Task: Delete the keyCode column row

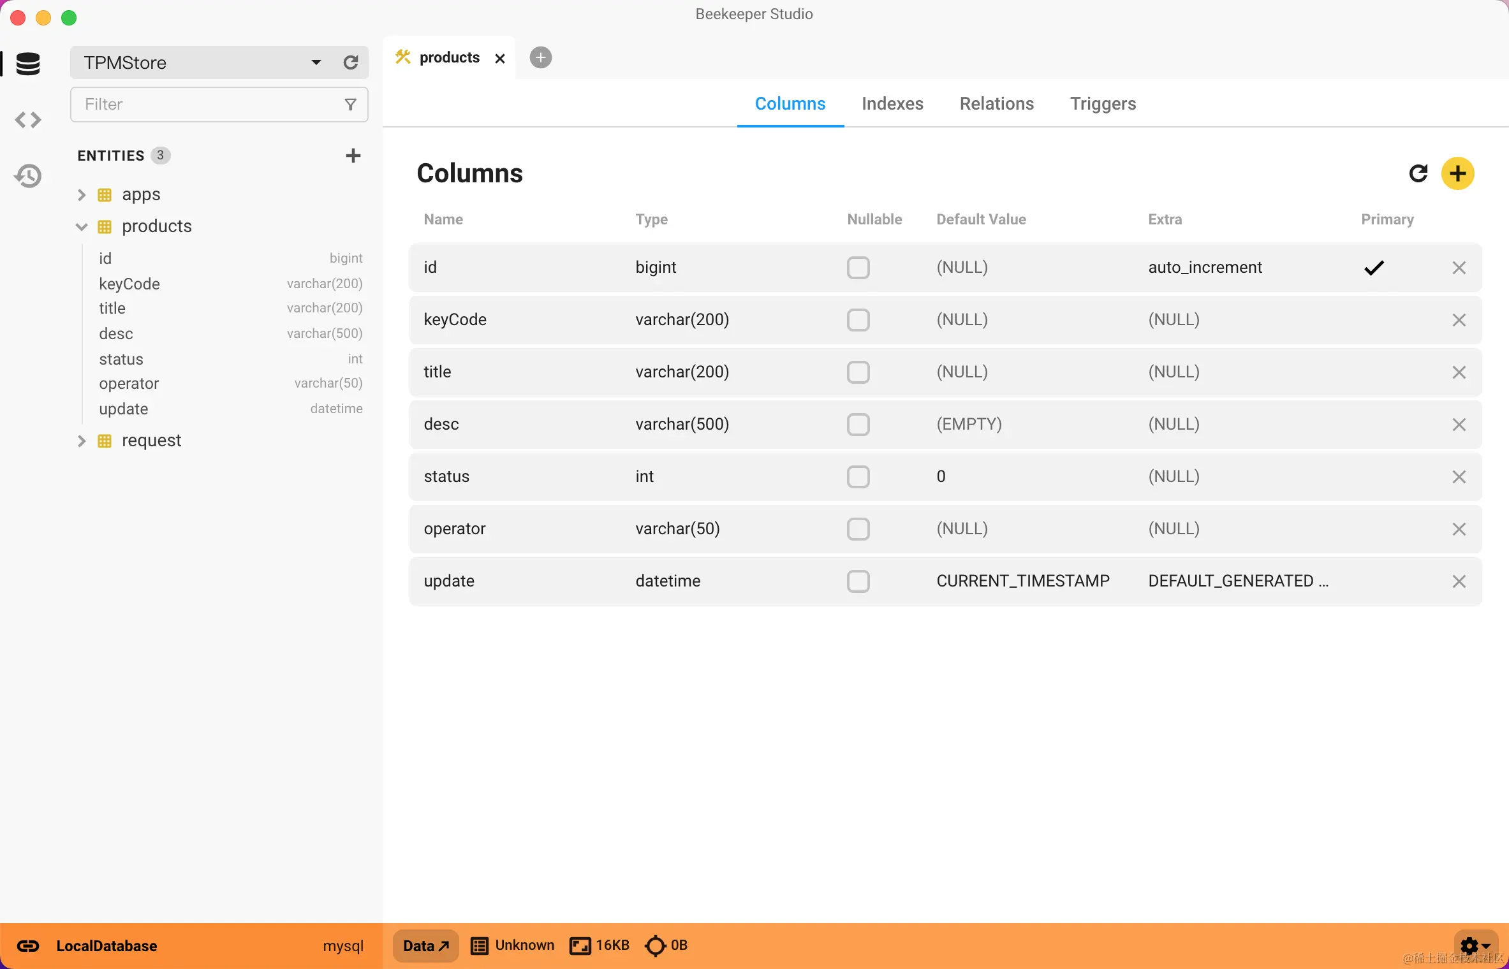Action: tap(1459, 320)
